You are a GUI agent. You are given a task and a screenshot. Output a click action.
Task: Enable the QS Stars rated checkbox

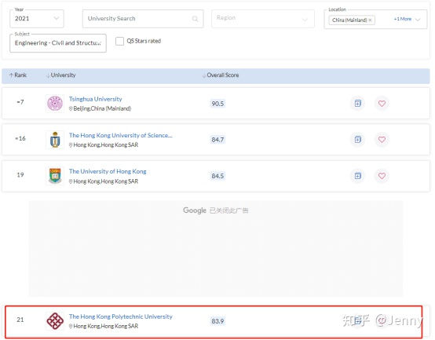[119, 41]
